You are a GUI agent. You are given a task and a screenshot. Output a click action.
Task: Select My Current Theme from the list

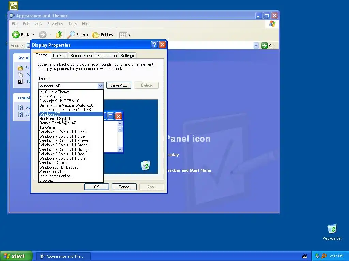[71, 92]
